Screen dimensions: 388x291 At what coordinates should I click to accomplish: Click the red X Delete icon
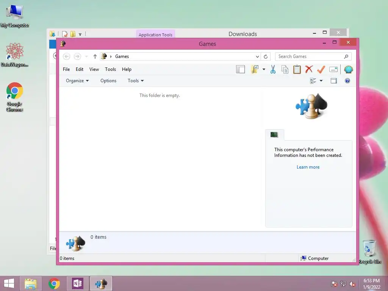pos(309,69)
